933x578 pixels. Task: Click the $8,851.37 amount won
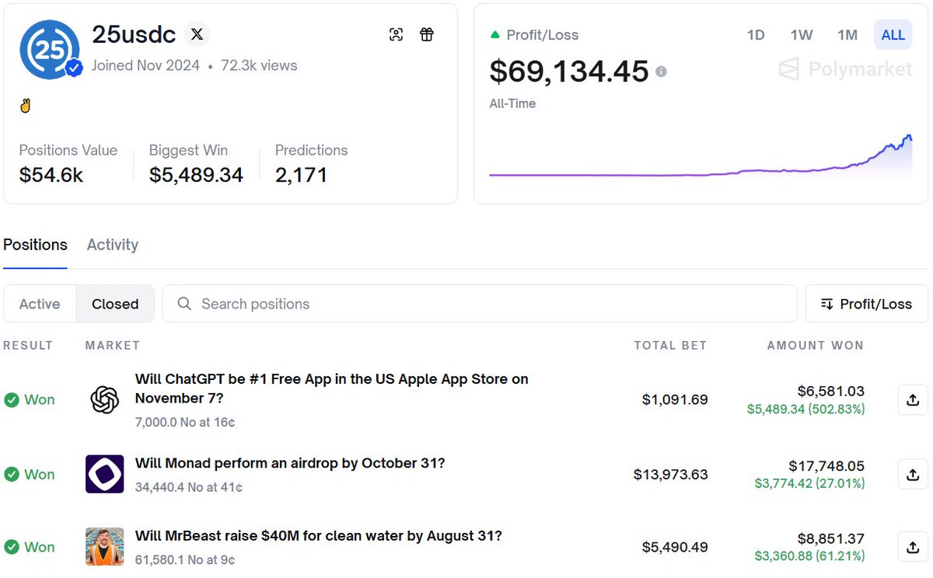(831, 538)
